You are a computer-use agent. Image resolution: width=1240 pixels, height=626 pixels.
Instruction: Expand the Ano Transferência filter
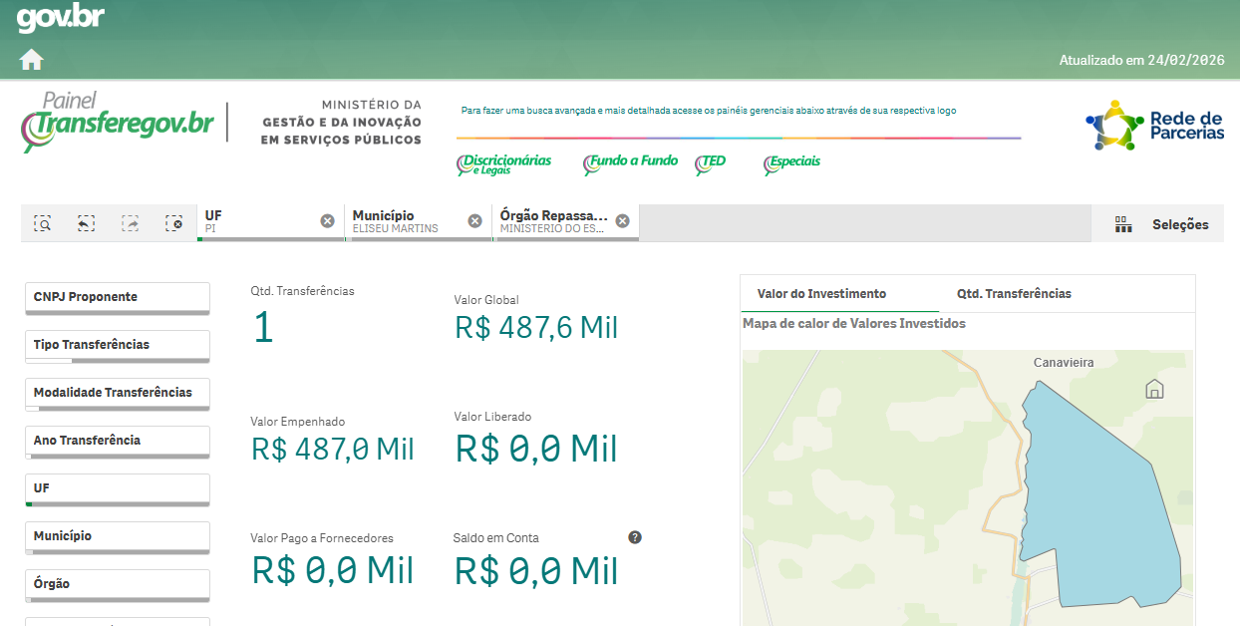(117, 441)
